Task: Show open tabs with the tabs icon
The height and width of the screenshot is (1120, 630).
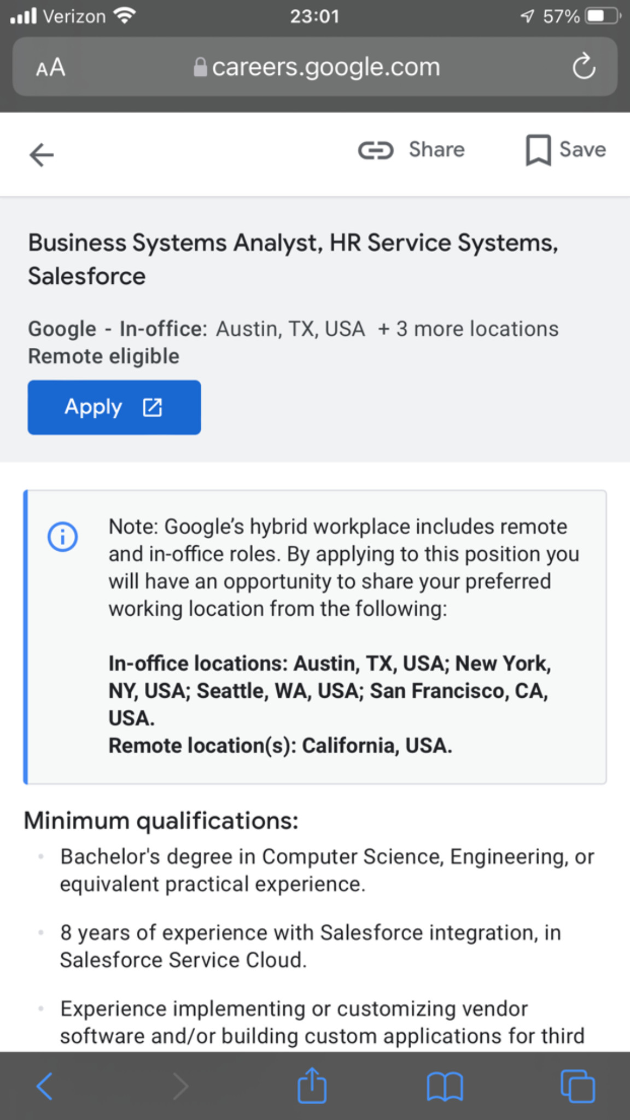Action: (x=577, y=1086)
